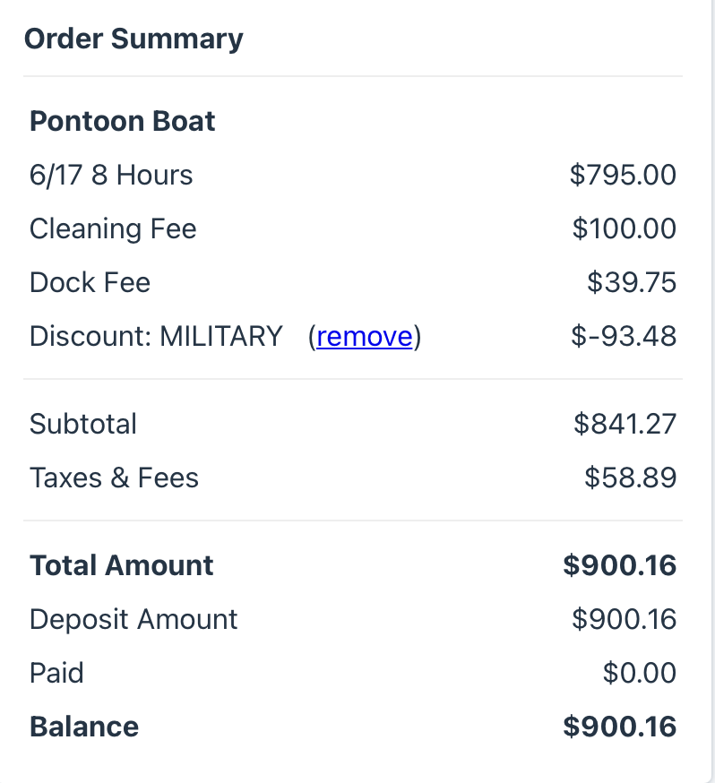Select the $58.89 taxes amount
The image size is (715, 783).
click(631, 478)
